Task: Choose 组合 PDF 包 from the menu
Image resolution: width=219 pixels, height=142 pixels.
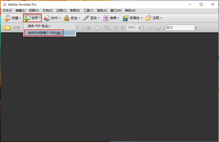Action: coord(39,26)
